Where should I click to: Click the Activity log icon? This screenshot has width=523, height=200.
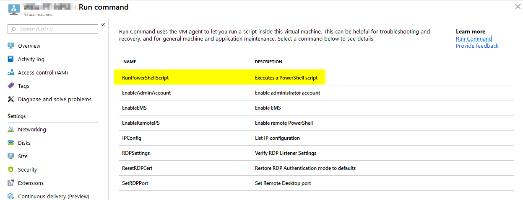point(11,59)
